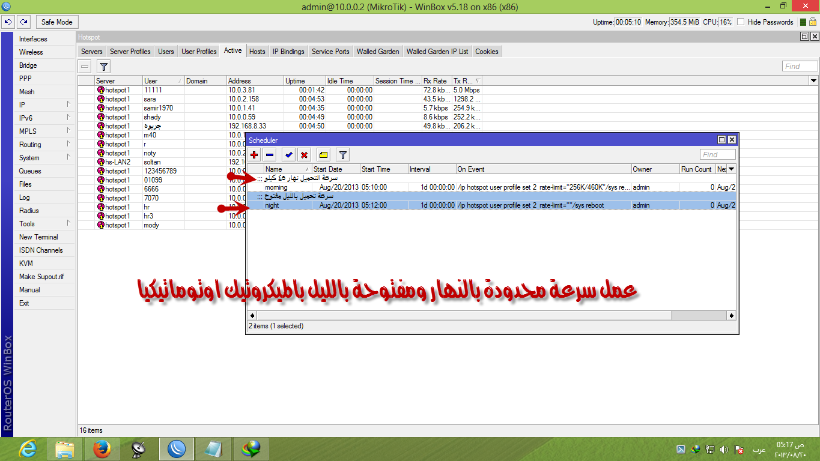Click the Redo arrow in WinBox toolbar

pos(23,22)
